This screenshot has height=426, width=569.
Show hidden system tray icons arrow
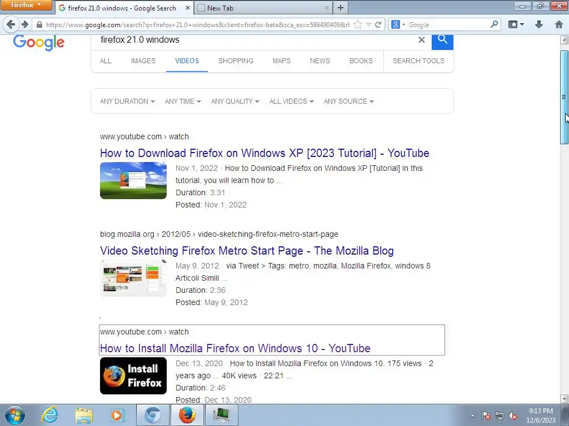tap(472, 415)
